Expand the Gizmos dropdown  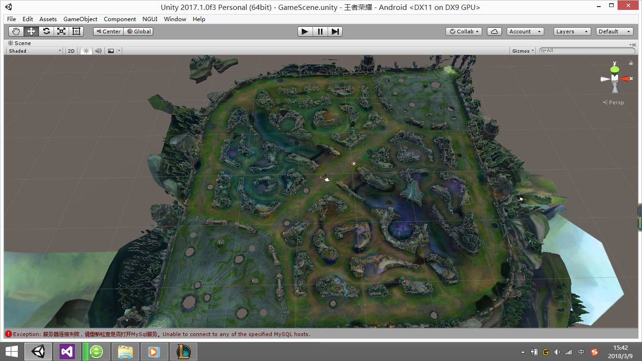(x=523, y=51)
